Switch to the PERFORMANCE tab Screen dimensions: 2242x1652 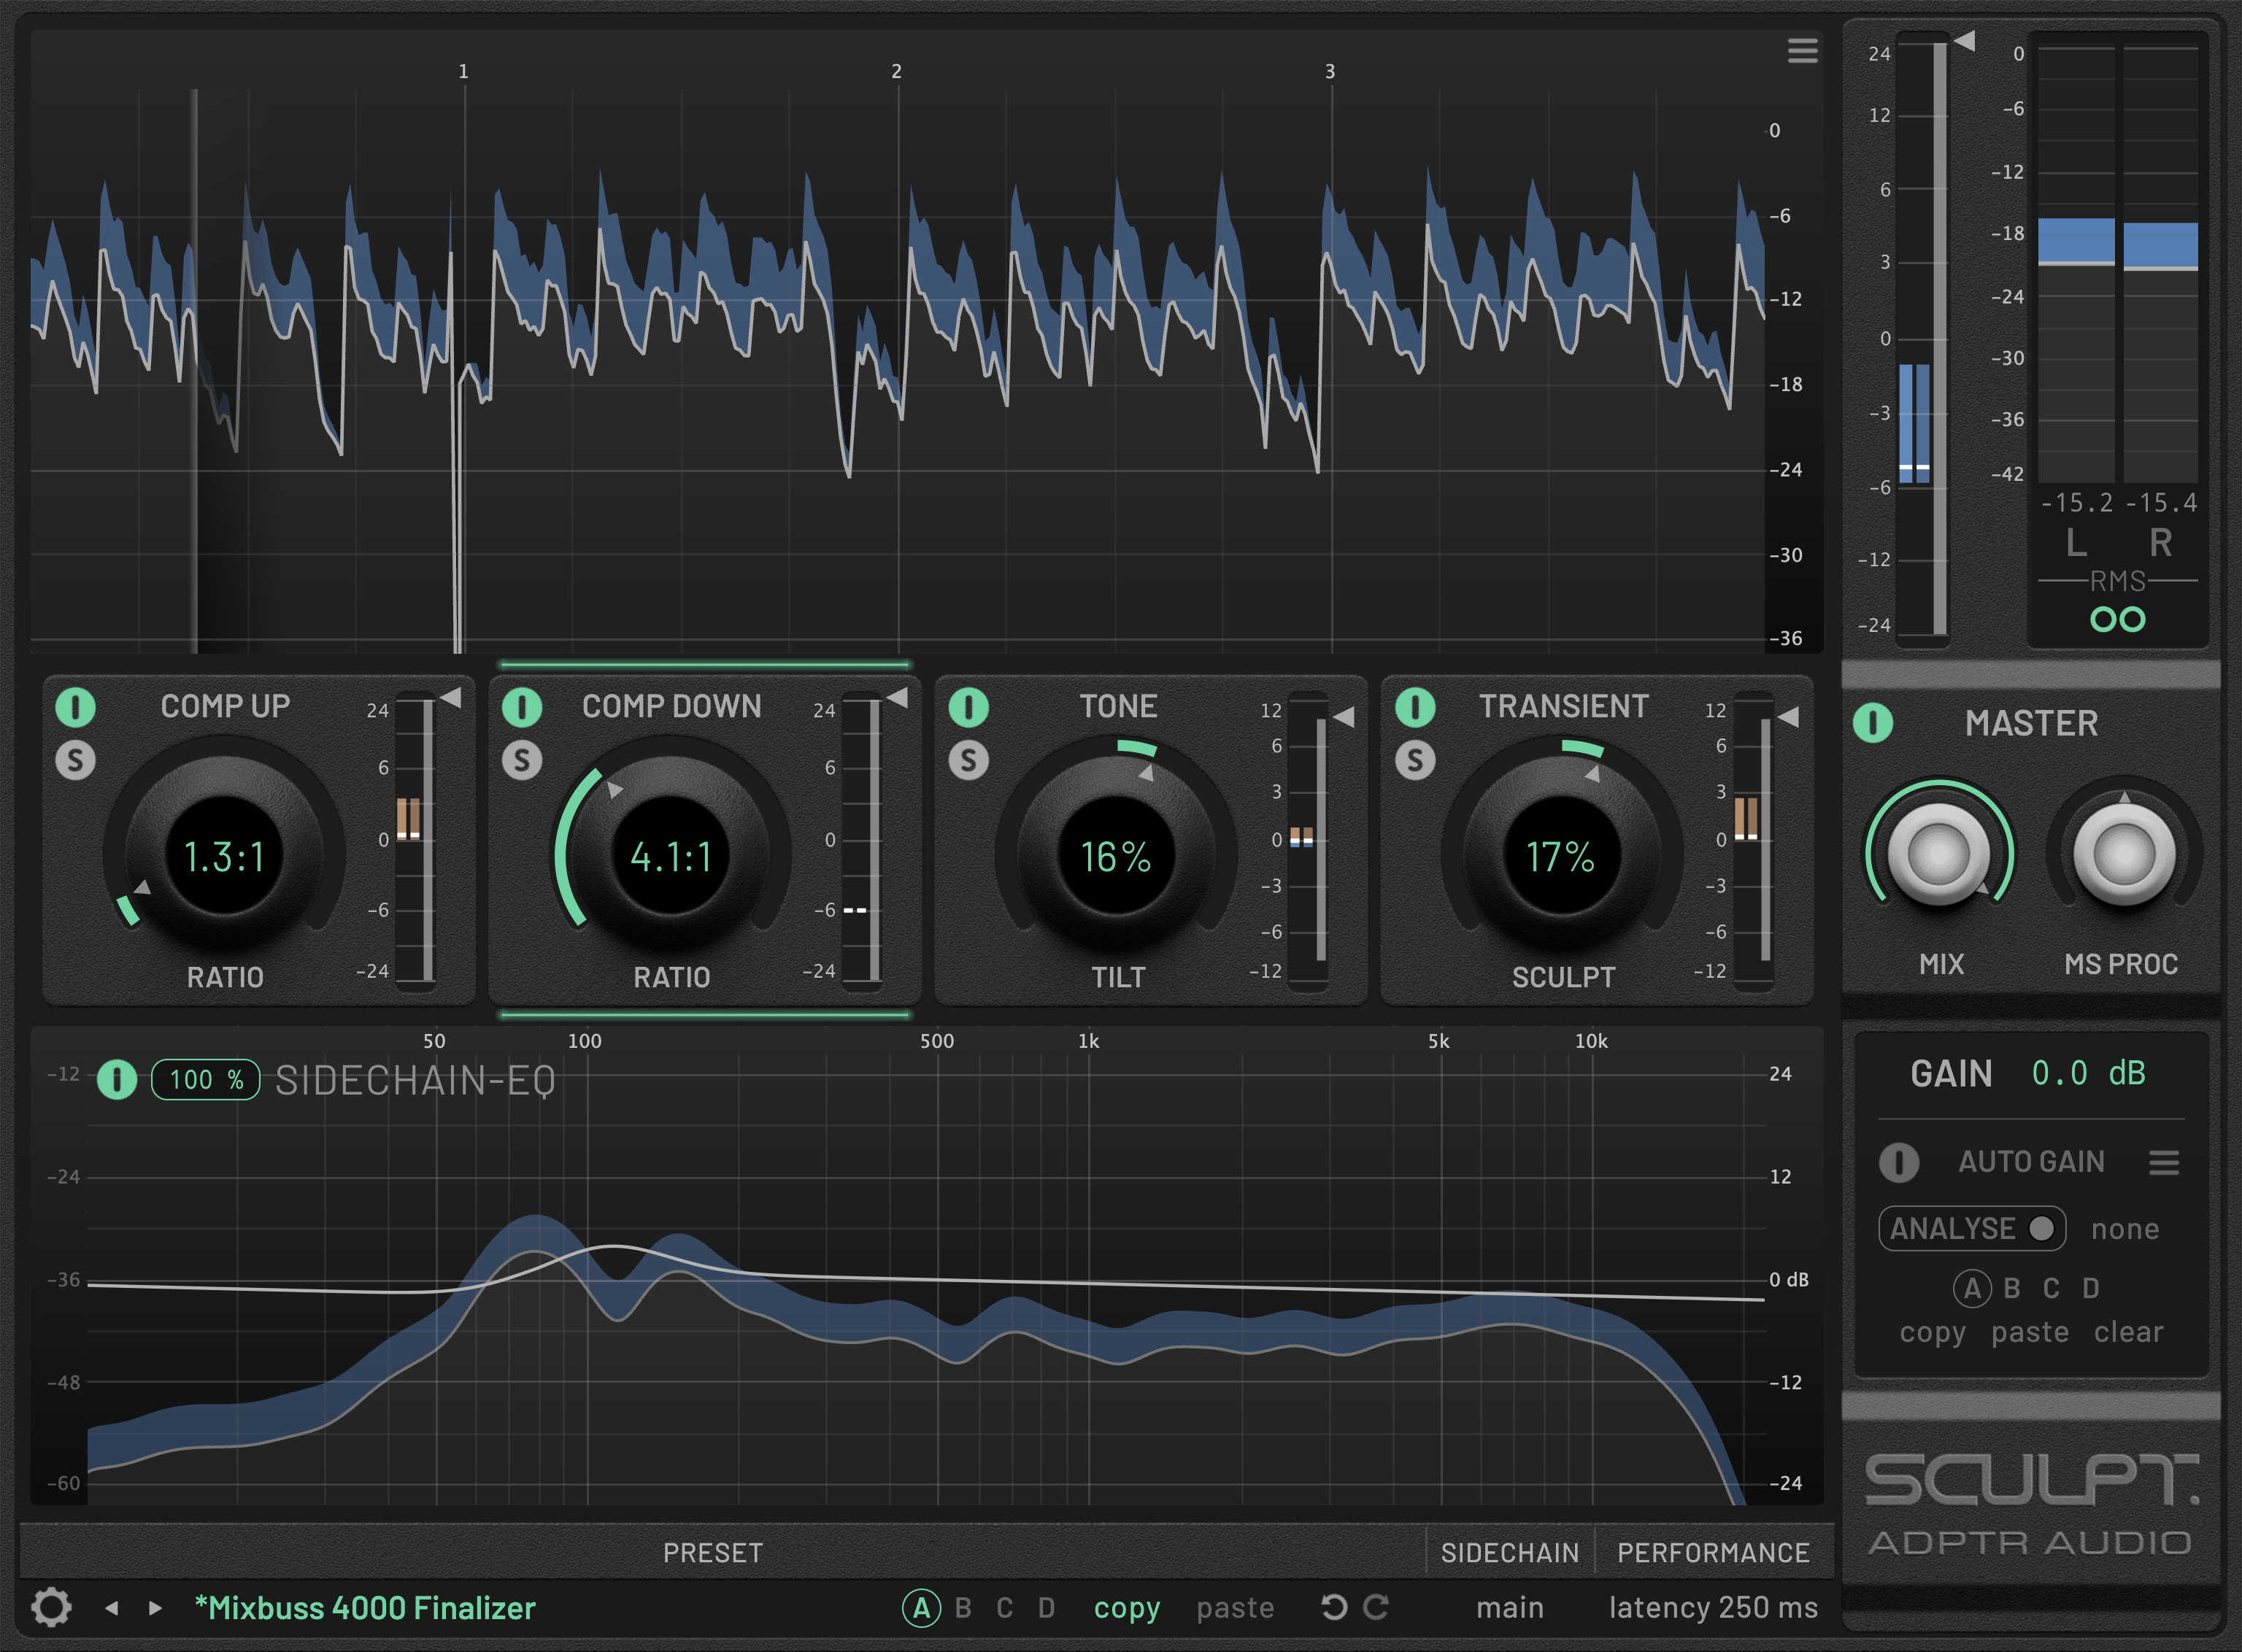(x=1713, y=1551)
